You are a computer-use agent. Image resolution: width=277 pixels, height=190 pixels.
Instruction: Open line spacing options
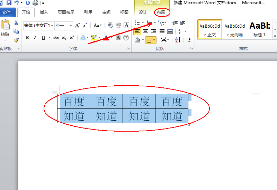(x=181, y=31)
